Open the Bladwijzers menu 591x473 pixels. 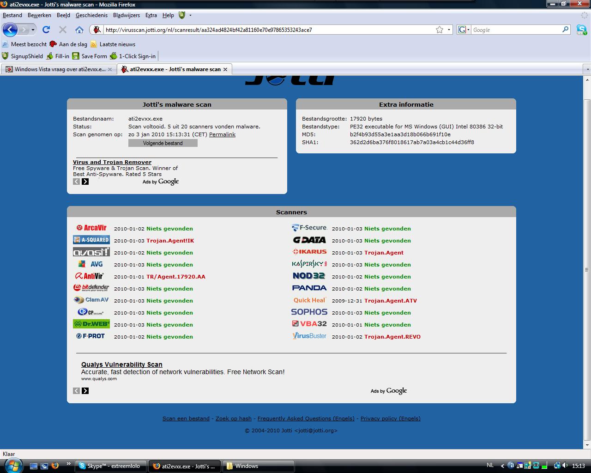pyautogui.click(x=127, y=15)
